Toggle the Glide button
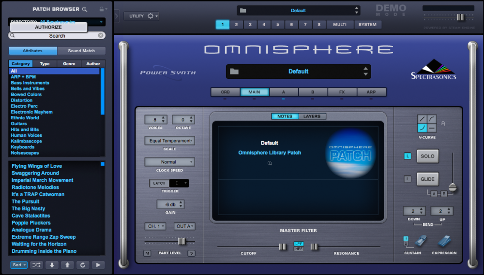The image size is (484, 275). (x=427, y=179)
